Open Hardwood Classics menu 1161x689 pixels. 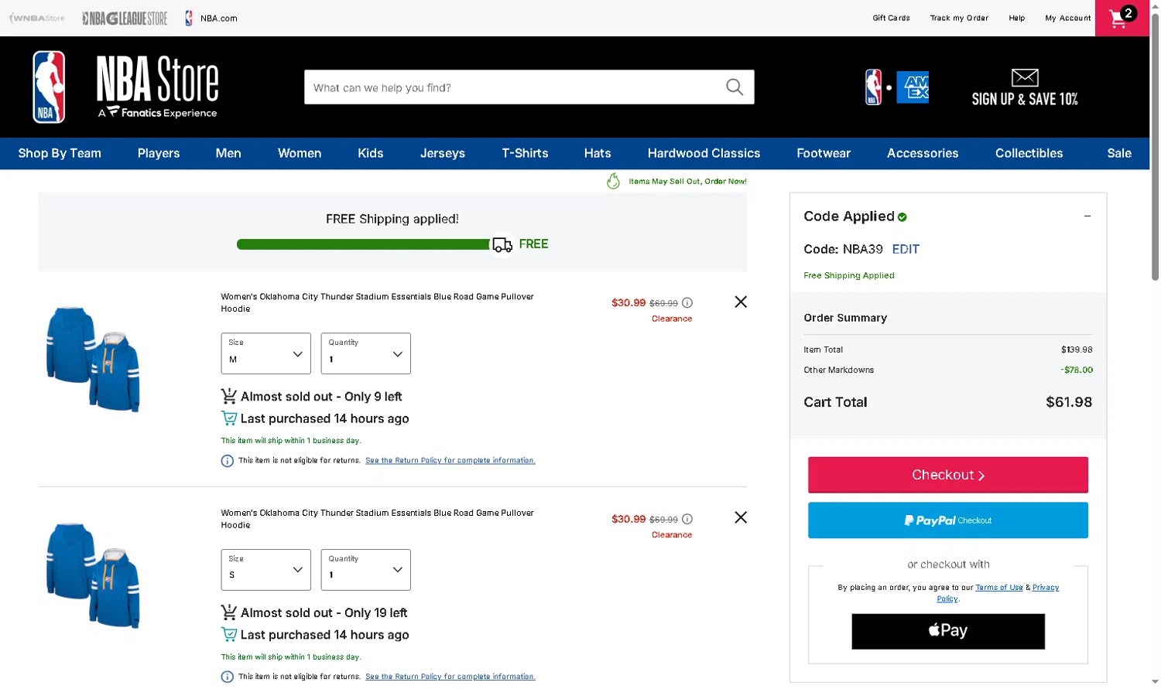[x=704, y=153]
